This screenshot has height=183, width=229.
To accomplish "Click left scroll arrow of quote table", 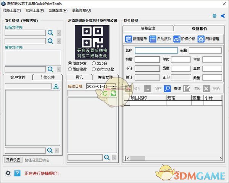I will [x=128, y=158].
